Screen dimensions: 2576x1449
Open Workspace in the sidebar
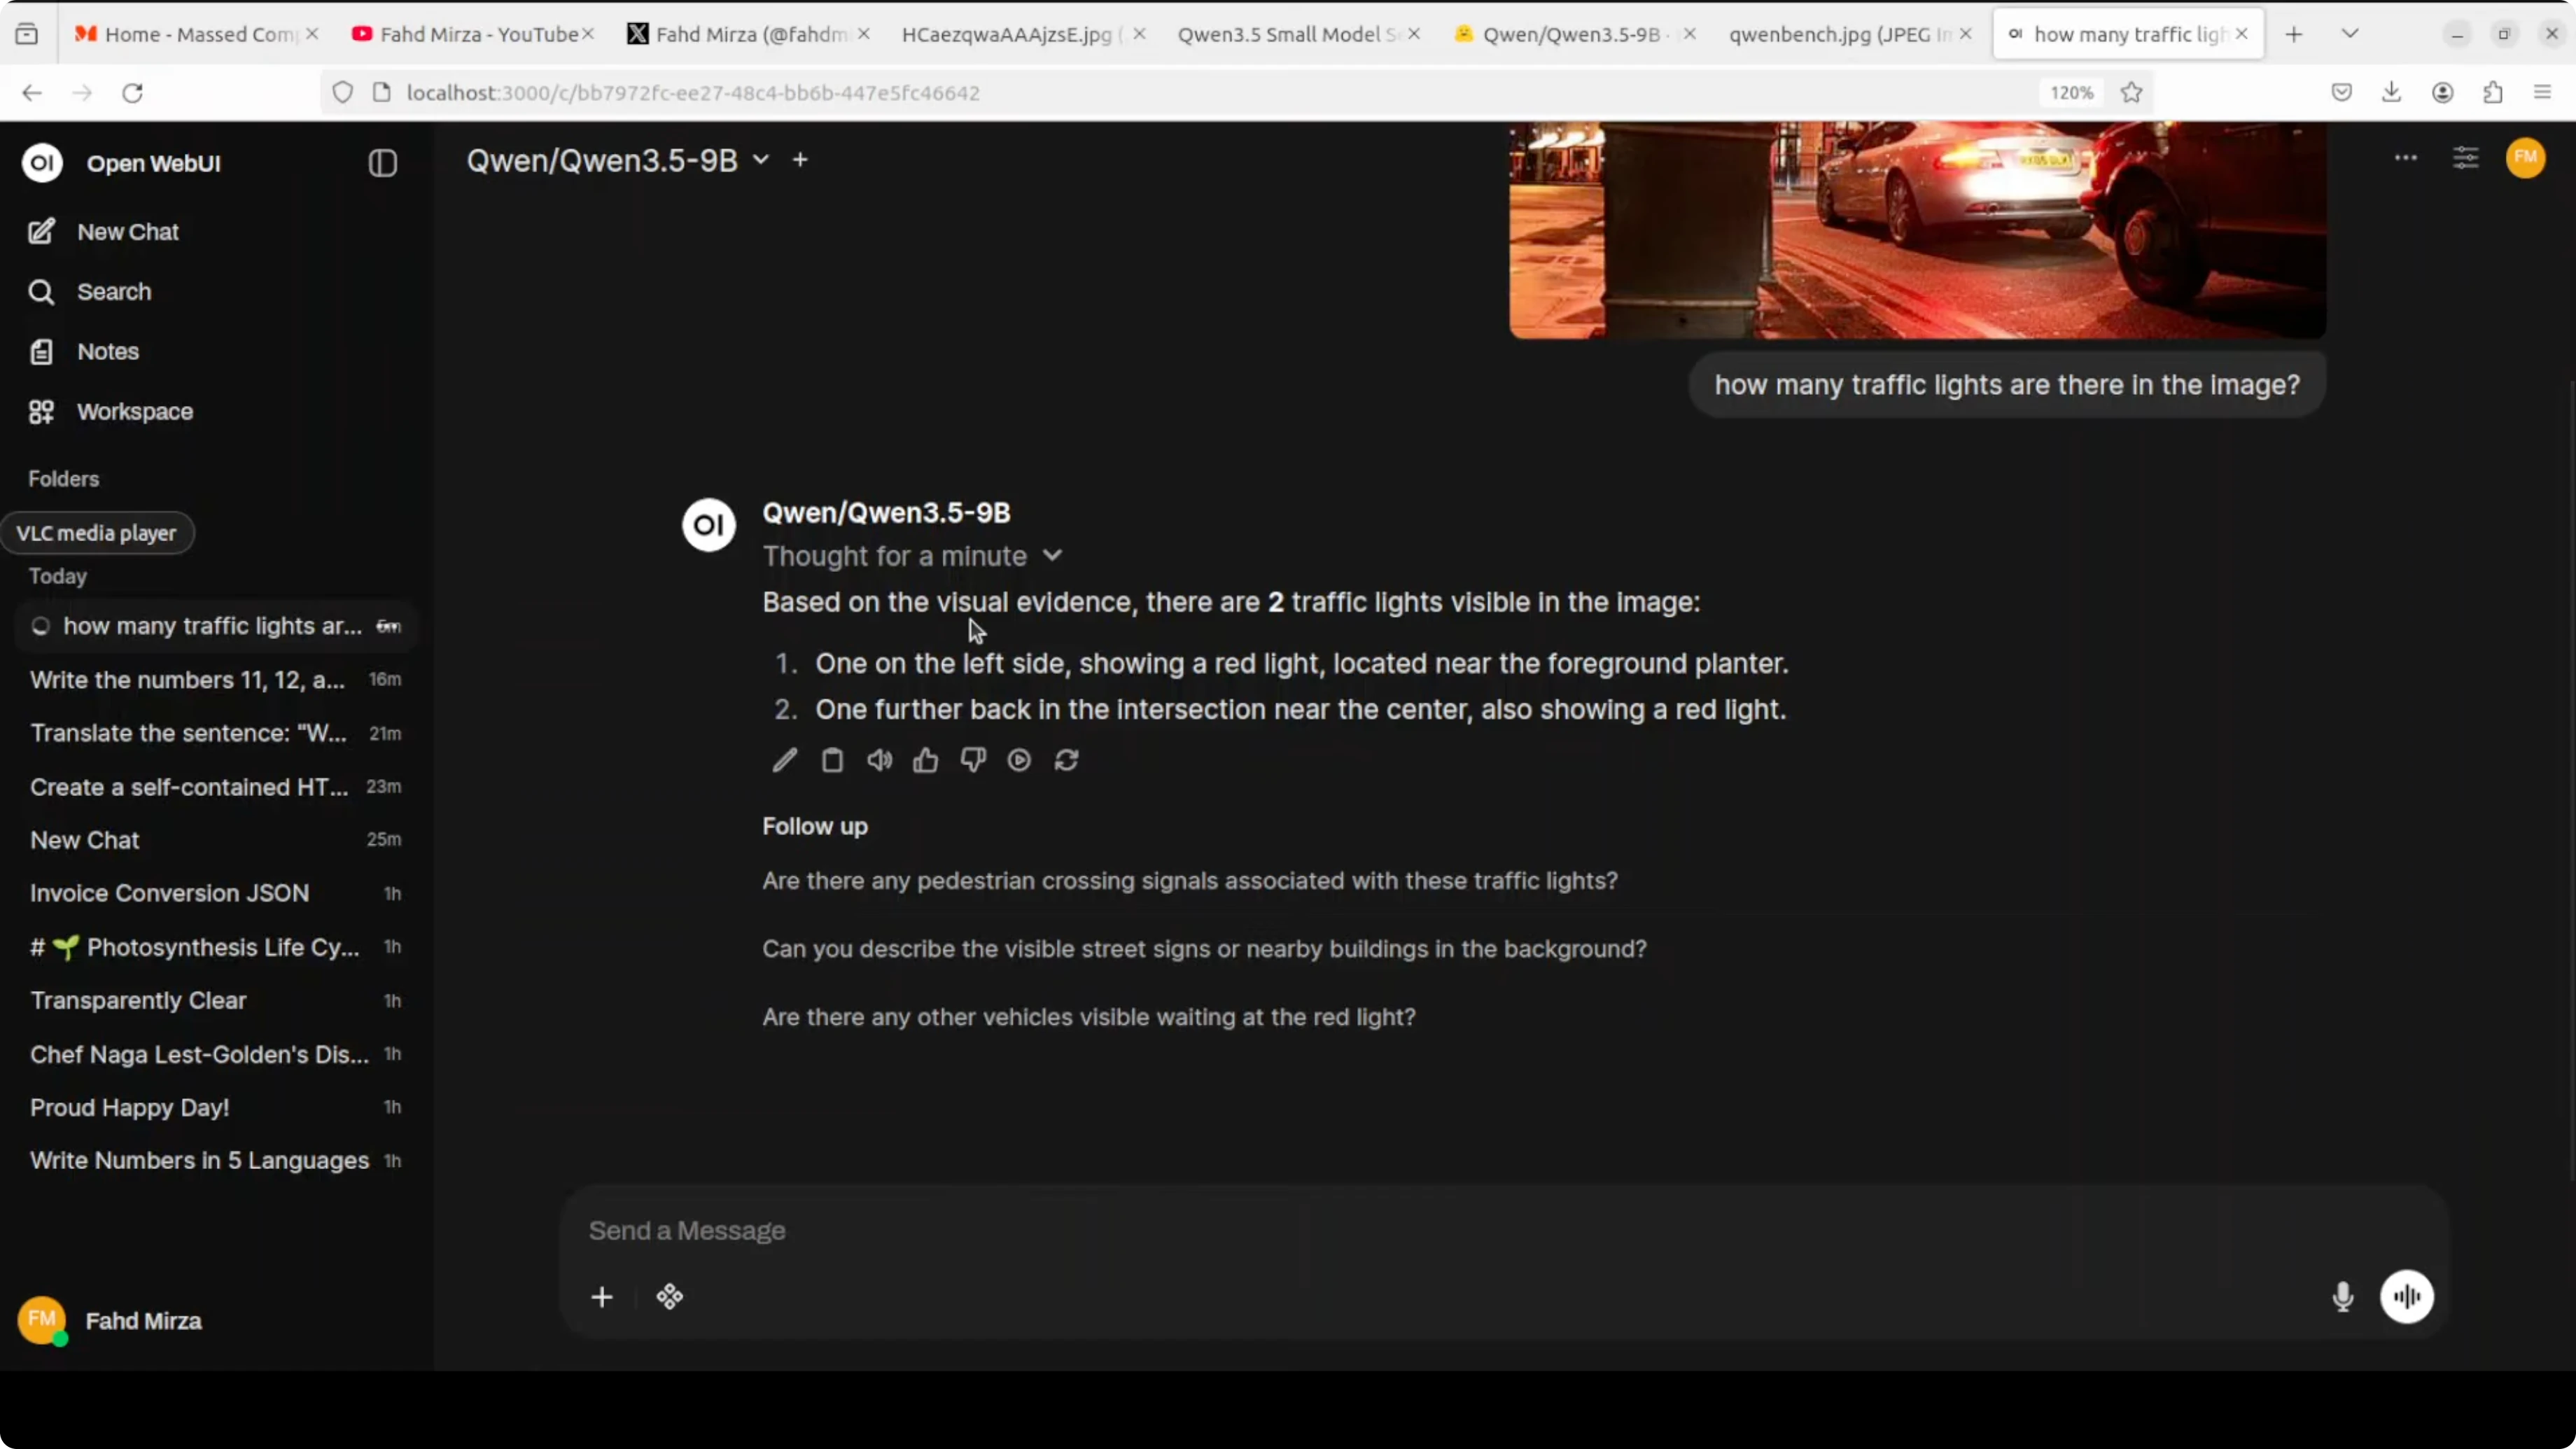(x=134, y=412)
